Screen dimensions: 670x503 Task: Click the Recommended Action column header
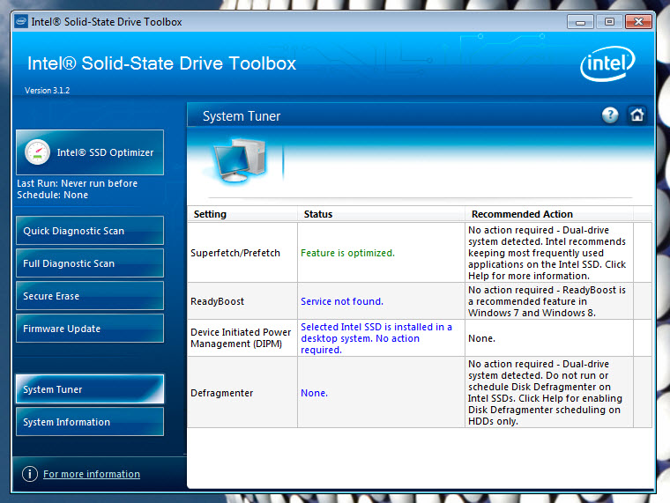(x=549, y=214)
